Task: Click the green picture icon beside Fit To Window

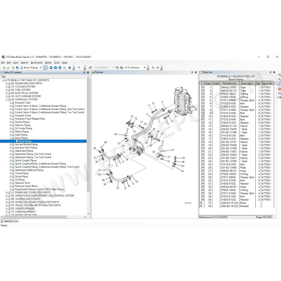Action: point(121,67)
